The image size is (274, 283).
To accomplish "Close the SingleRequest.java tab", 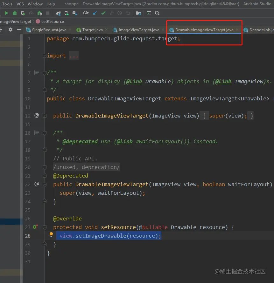I will click(x=70, y=30).
